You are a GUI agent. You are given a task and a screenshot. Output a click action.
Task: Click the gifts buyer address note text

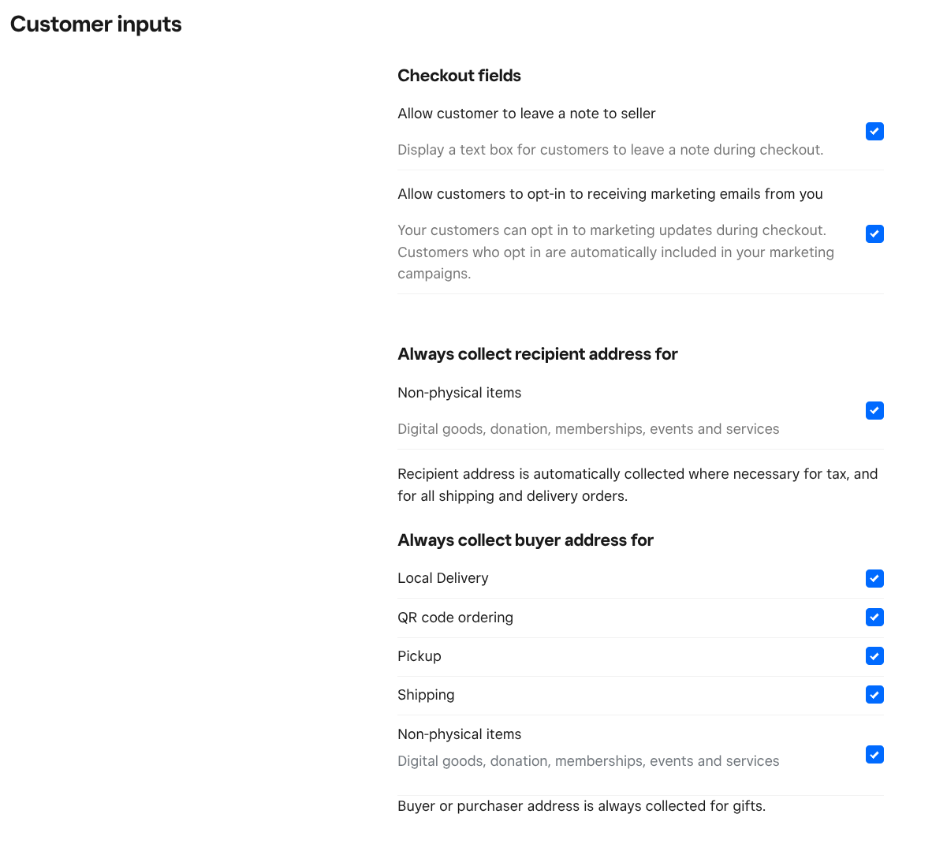[581, 806]
